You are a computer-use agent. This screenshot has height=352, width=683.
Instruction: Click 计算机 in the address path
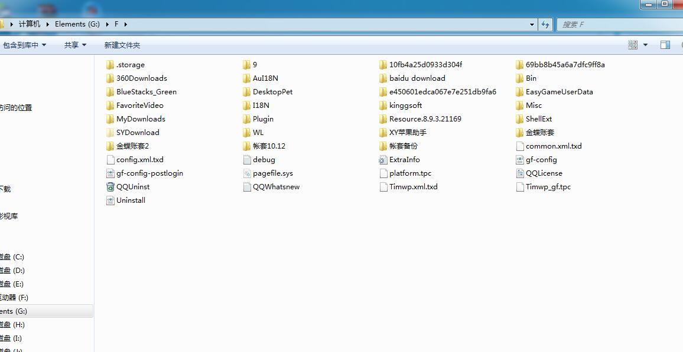(30, 24)
